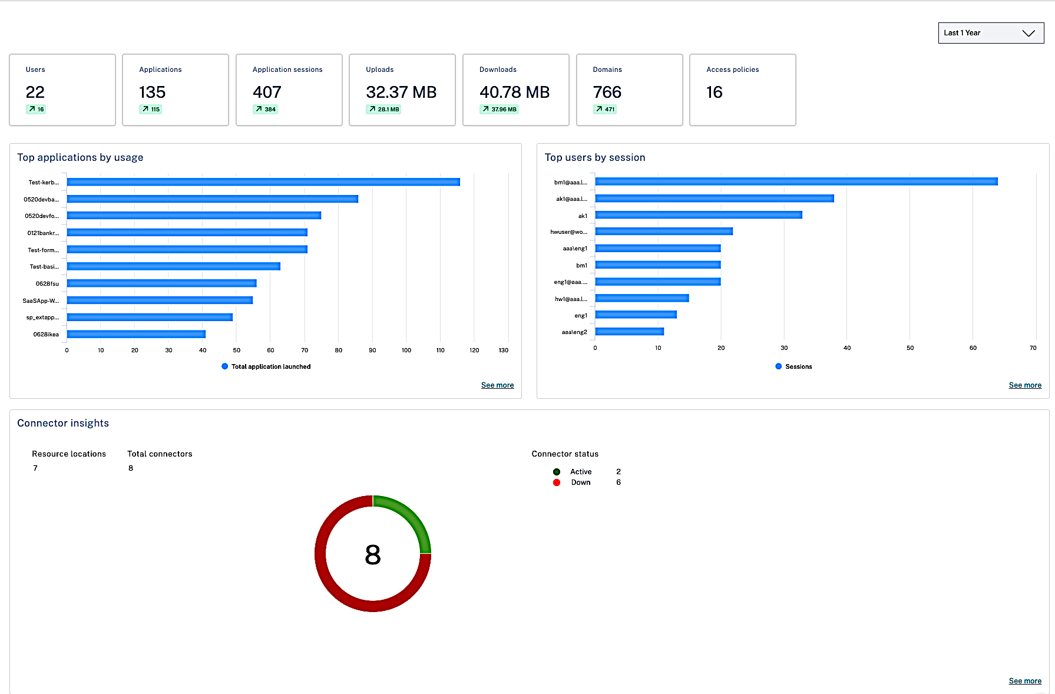The image size is (1055, 694).
Task: Open the Last 1 Year time range dropdown
Action: [990, 33]
